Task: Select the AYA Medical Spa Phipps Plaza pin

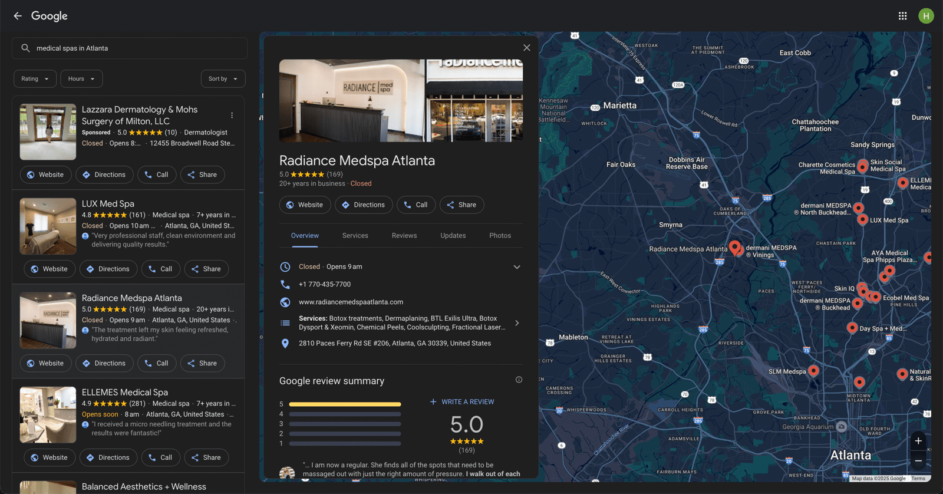Action: click(889, 270)
